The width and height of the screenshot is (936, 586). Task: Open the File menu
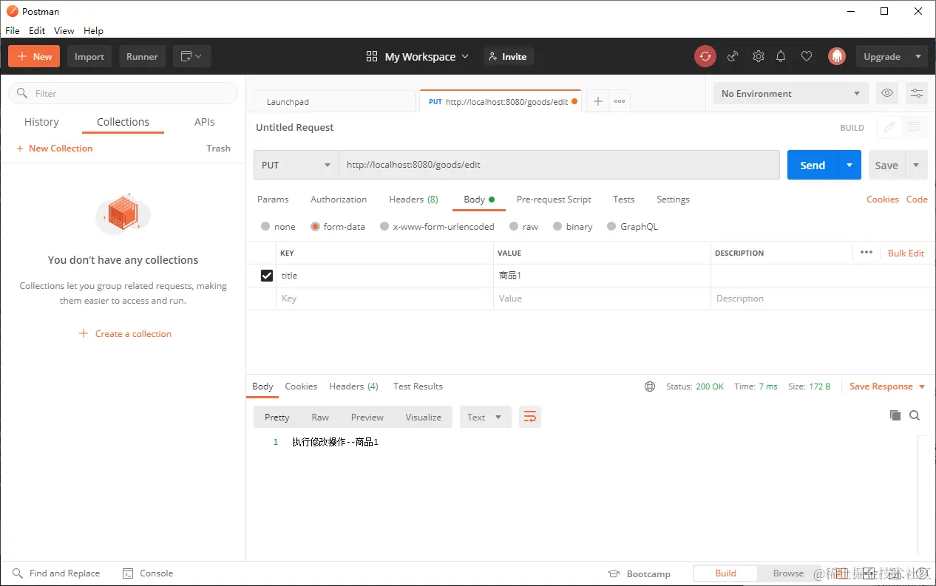click(x=13, y=30)
